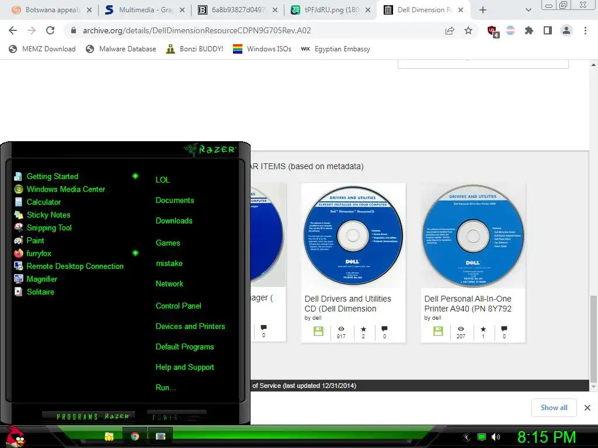Open the Malware Database bookmark
The height and width of the screenshot is (448, 598).
(x=121, y=49)
